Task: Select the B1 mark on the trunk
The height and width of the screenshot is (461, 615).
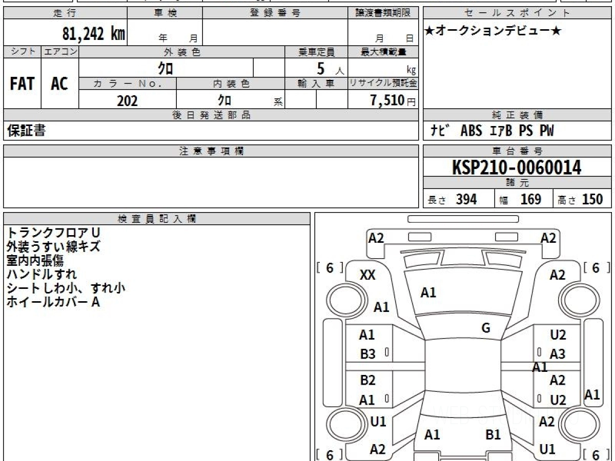Action: [493, 435]
